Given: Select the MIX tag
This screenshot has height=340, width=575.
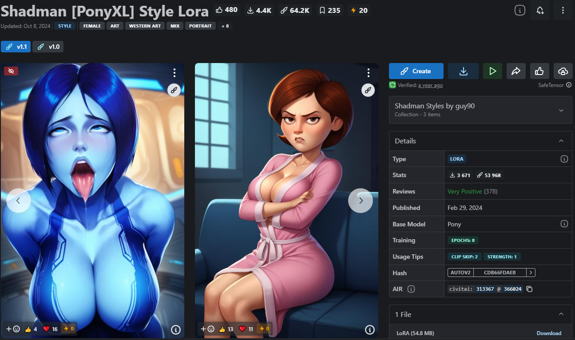Looking at the screenshot, I should (x=175, y=26).
